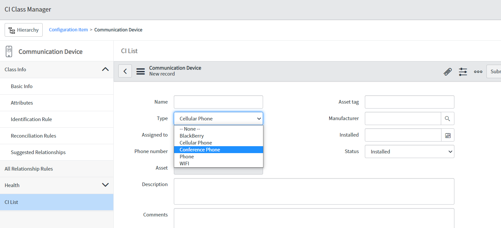Click the Manufacturer lookup magnifier icon

point(447,118)
